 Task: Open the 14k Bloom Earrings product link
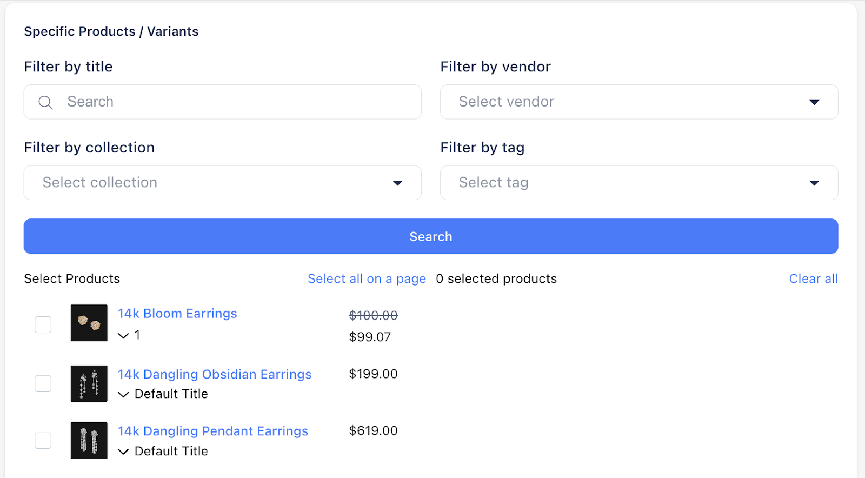click(x=177, y=314)
